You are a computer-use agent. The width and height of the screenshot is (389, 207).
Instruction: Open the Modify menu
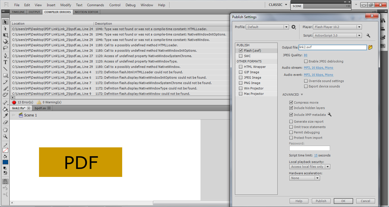tap(66, 5)
